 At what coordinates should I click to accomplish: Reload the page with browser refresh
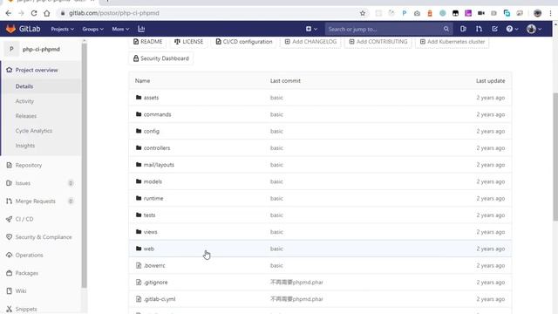(x=34, y=13)
